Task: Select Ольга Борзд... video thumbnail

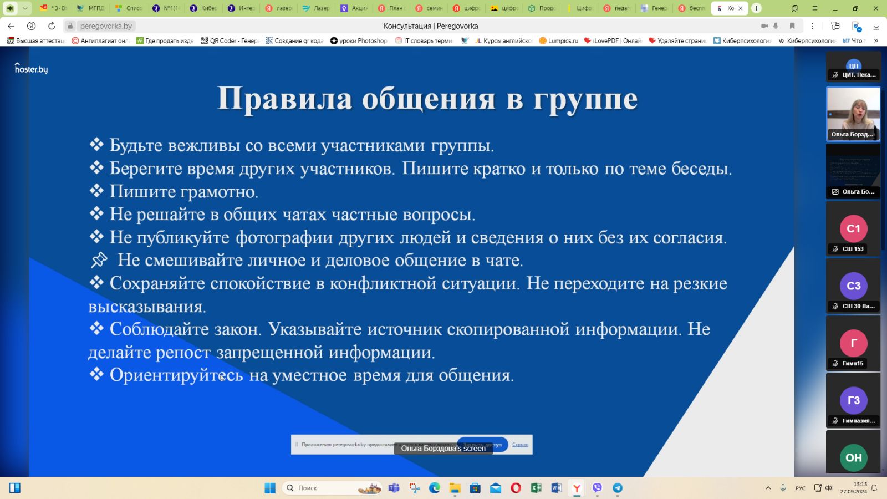Action: point(853,114)
